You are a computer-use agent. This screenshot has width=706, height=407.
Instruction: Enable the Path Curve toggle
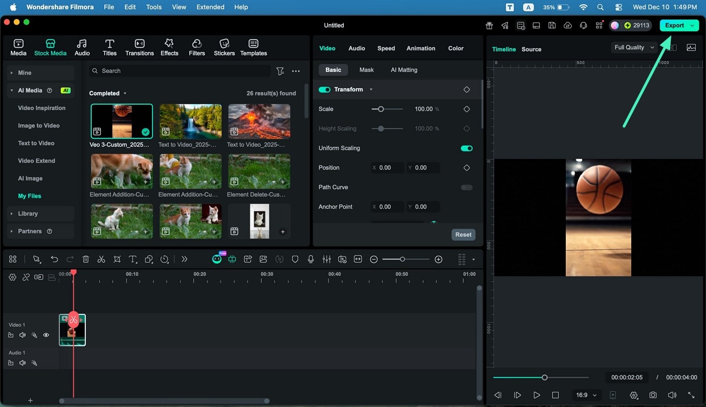point(466,187)
